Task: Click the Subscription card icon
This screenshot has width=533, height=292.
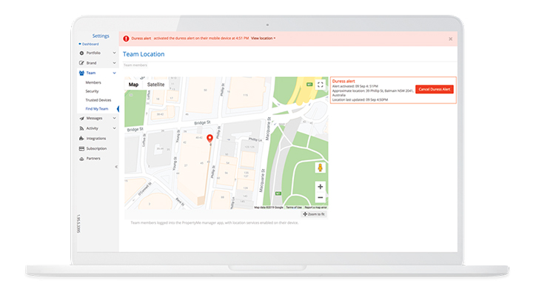Action: click(x=81, y=149)
